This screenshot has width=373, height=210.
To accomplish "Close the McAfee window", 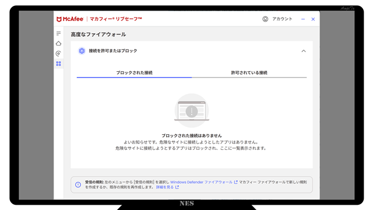I will (313, 19).
